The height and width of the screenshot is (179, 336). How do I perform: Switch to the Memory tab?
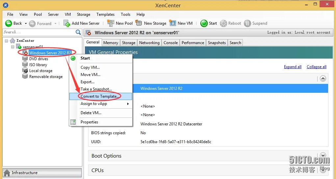tap(111, 43)
